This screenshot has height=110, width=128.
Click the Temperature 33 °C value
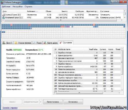click(x=41, y=50)
